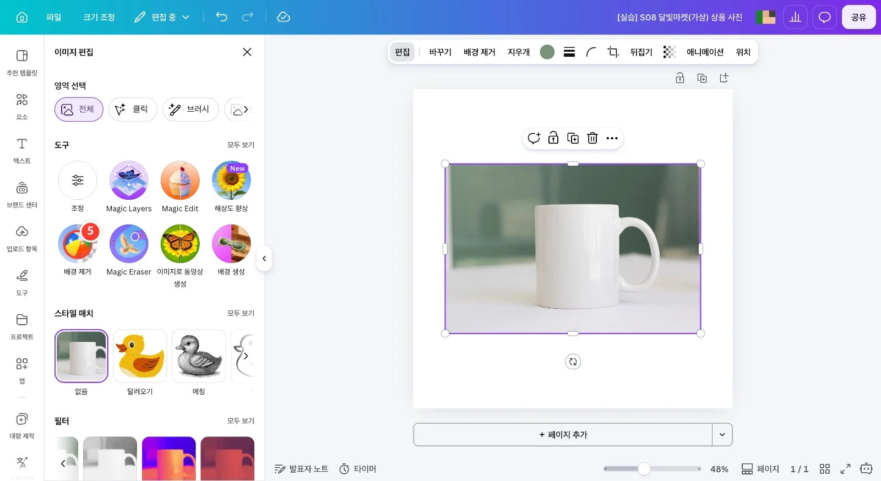Select 달러오기 style thumbnail
The height and width of the screenshot is (481, 881).
140,356
